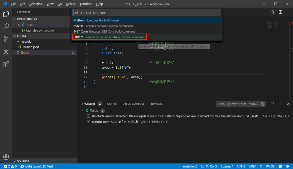Open the Source Control view

pyautogui.click(x=6, y=39)
